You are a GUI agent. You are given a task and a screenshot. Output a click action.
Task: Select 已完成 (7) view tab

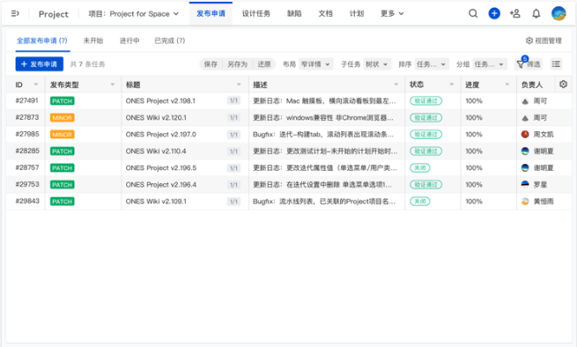click(x=170, y=41)
